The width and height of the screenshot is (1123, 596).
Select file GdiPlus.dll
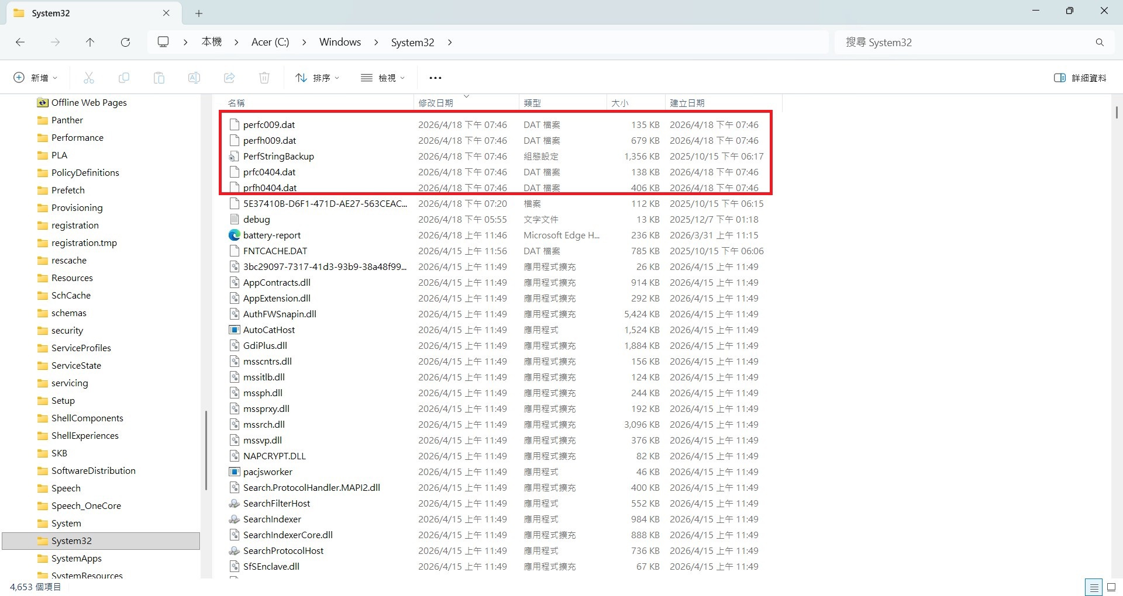pos(265,345)
